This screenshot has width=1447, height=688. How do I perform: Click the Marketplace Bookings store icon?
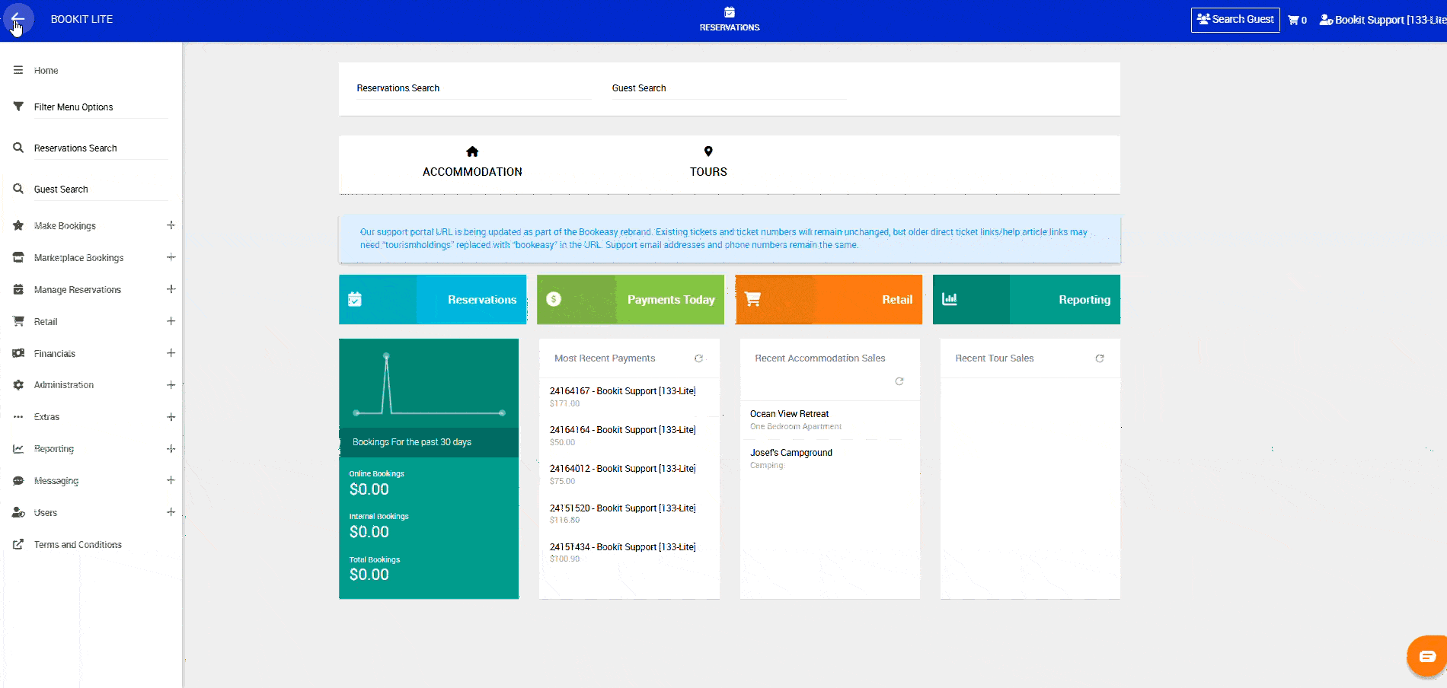coord(18,257)
